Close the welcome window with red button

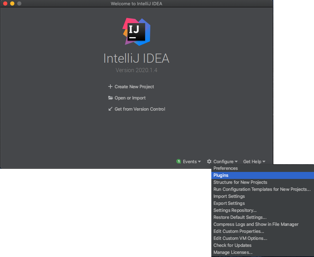pos(5,4)
